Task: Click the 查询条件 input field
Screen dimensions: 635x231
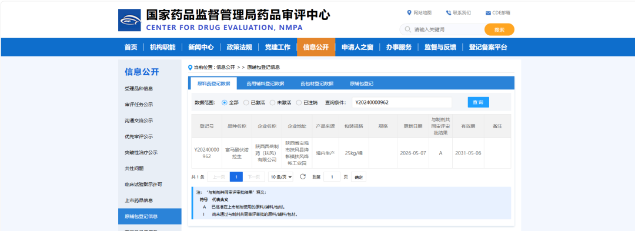Action: [x=402, y=102]
